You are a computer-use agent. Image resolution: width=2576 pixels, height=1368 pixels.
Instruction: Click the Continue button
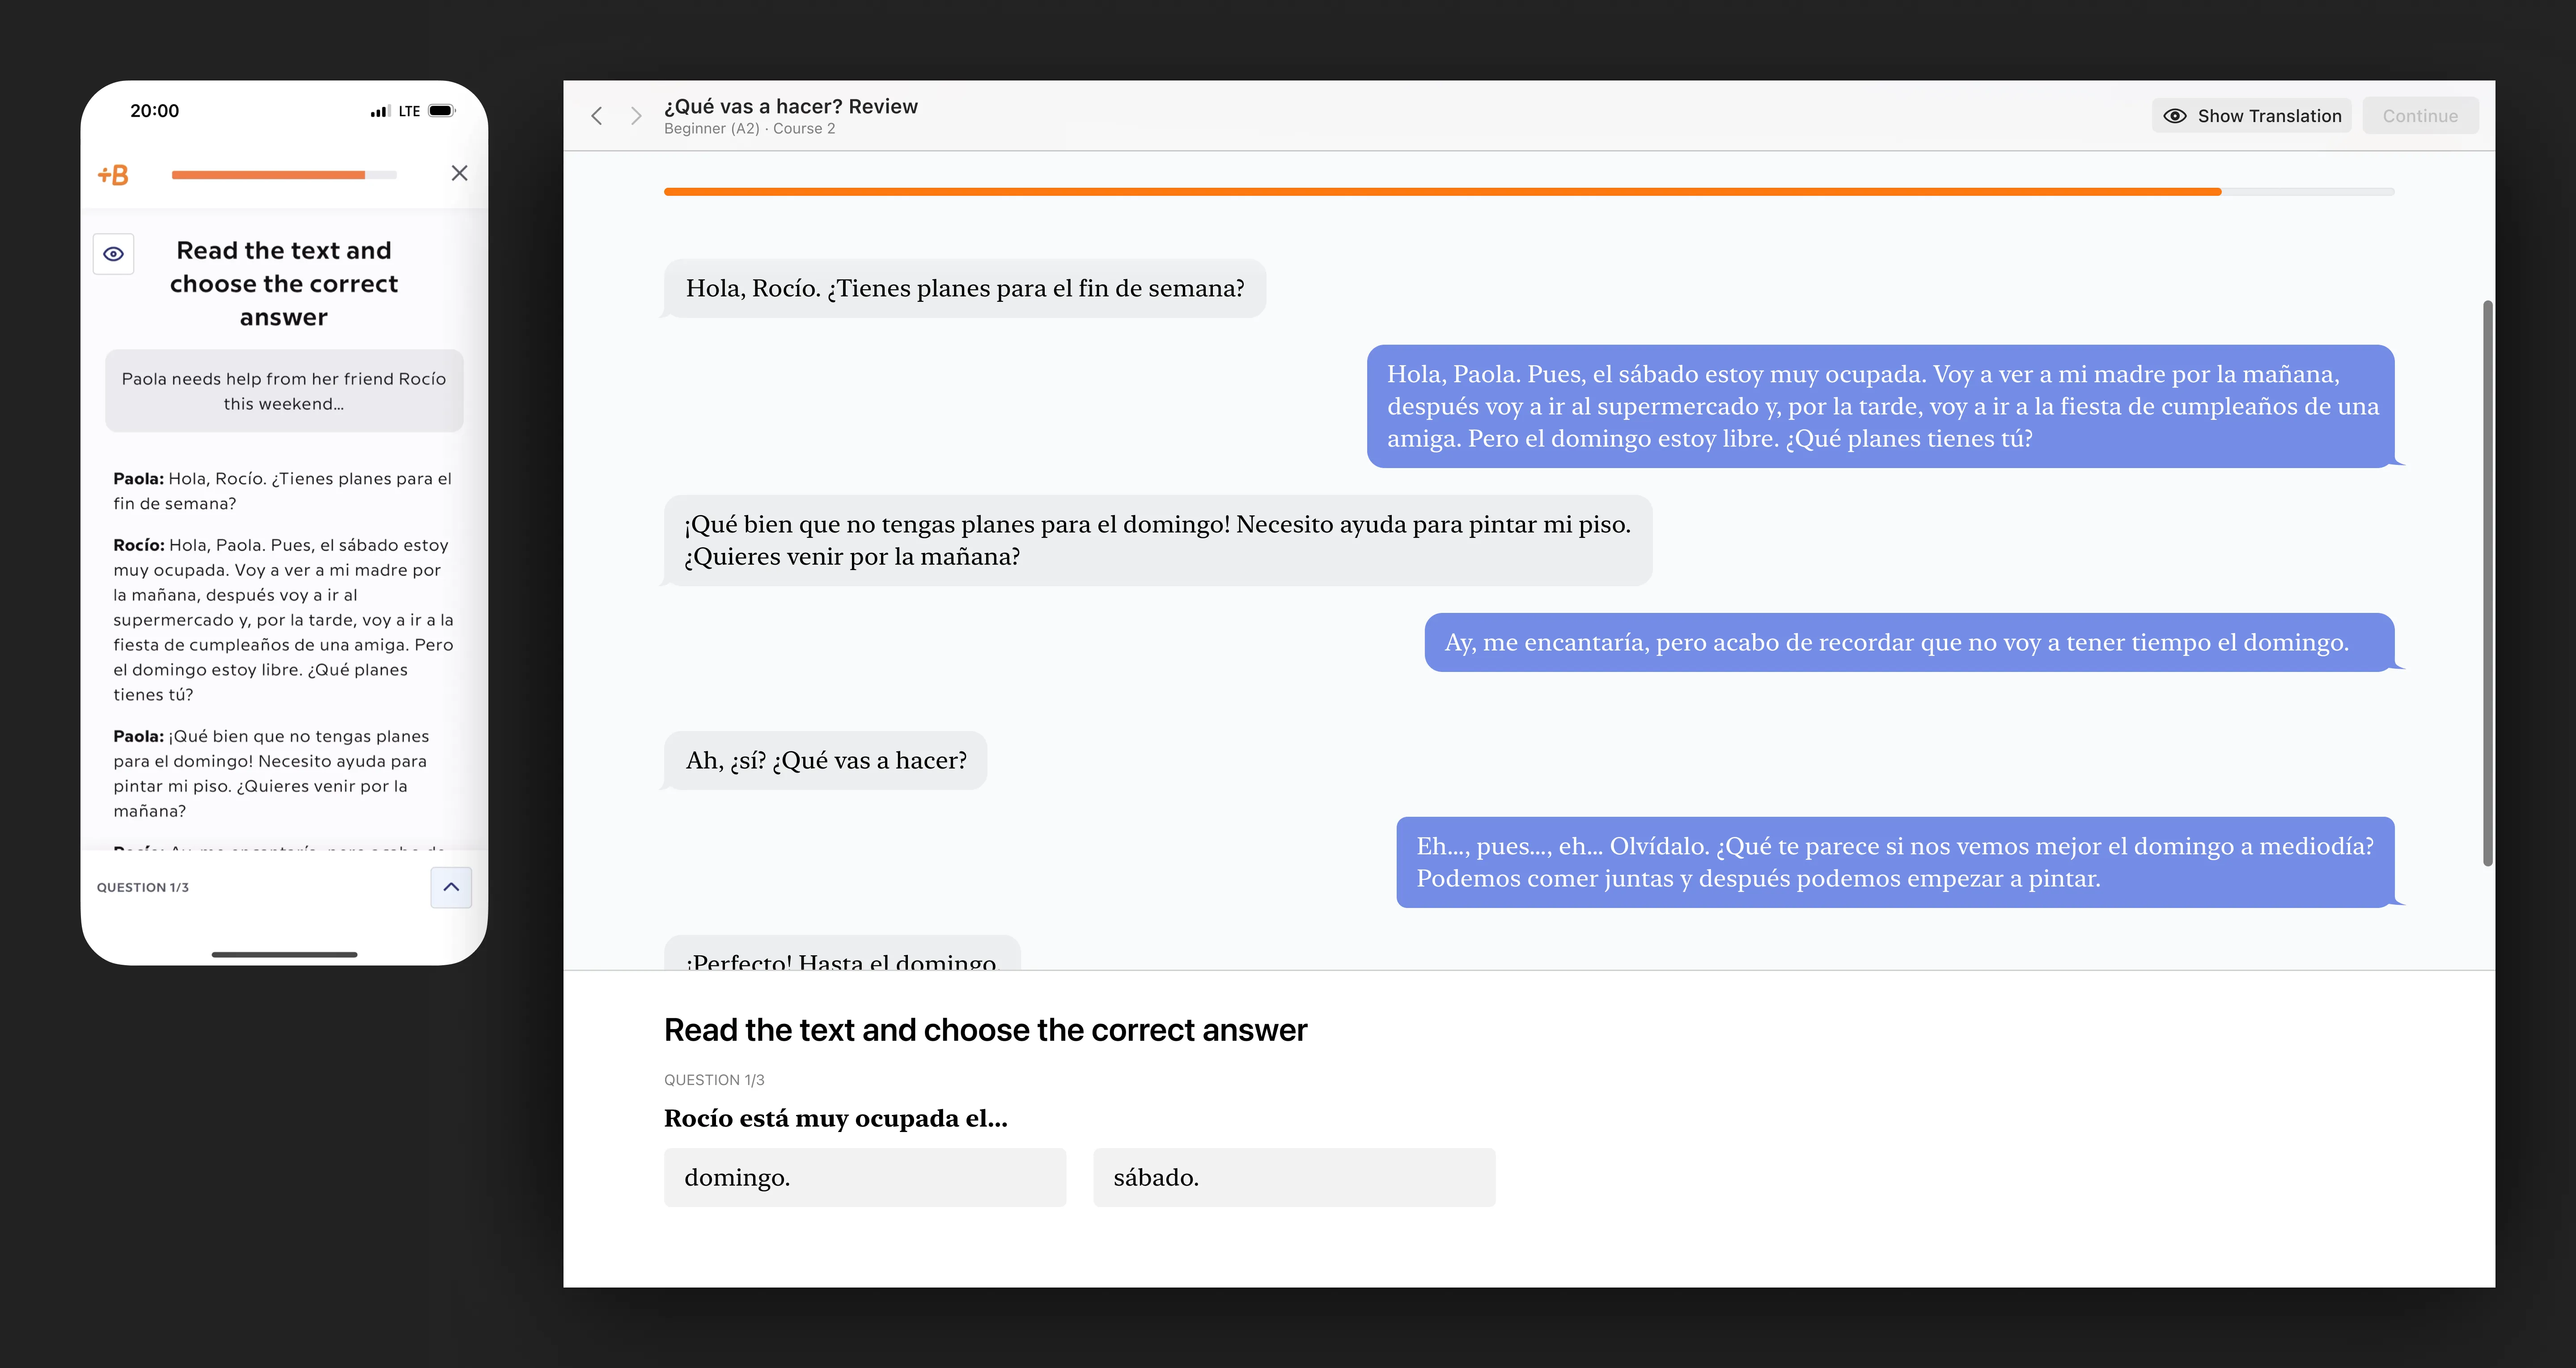[2420, 116]
